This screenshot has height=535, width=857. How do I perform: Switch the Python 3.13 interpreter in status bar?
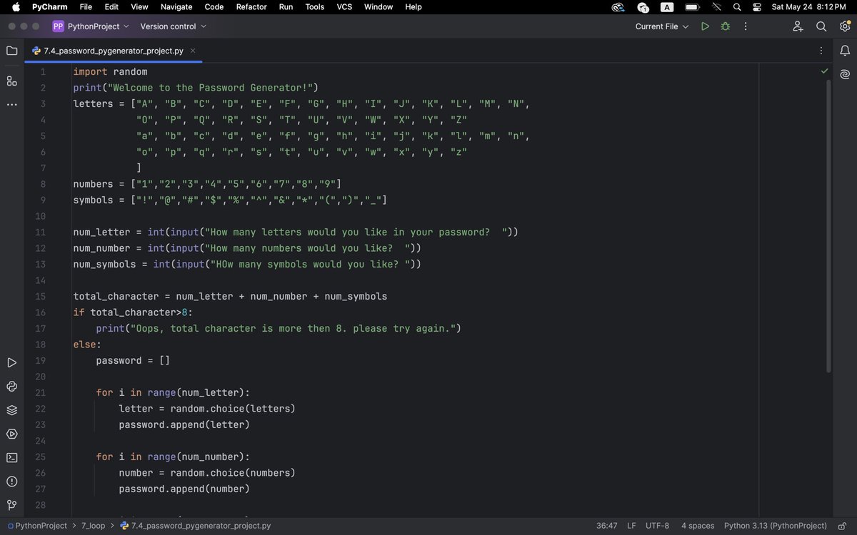tap(776, 526)
